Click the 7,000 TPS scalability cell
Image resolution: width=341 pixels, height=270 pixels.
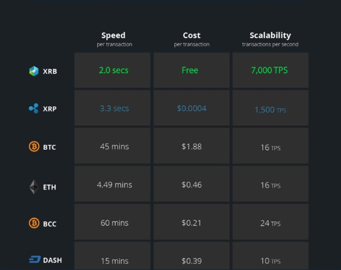pos(270,70)
